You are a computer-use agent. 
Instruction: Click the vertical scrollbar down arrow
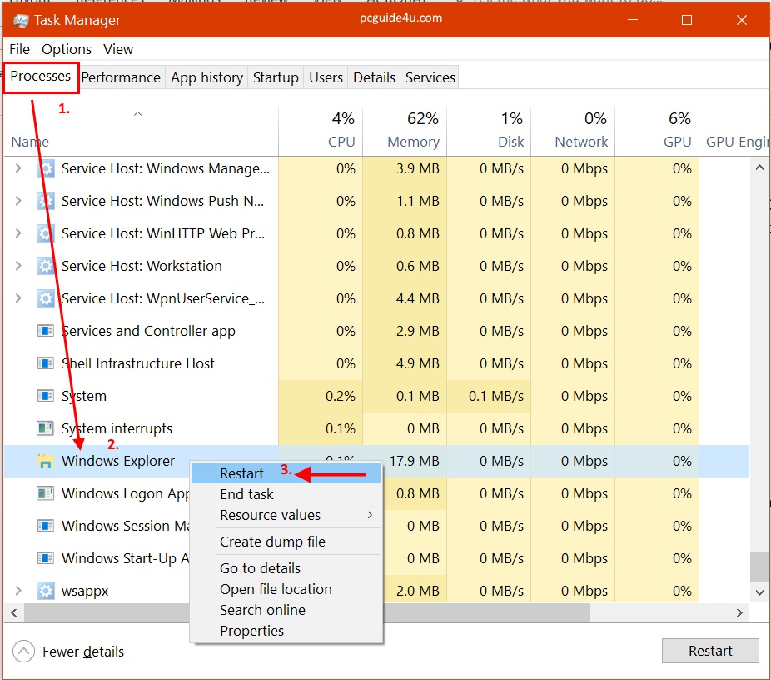(x=759, y=592)
